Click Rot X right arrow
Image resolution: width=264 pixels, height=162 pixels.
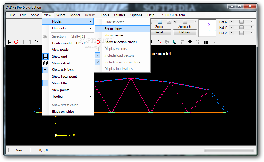click(x=251, y=22)
